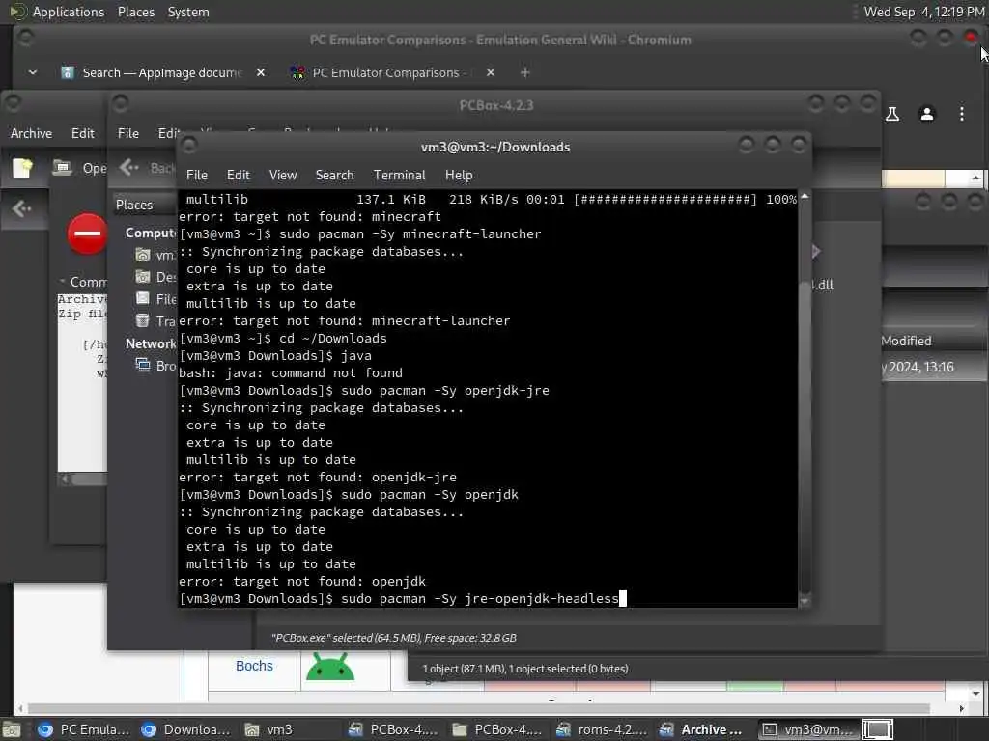Click the terminal scrollbar up arrow
The image size is (989, 741).
point(805,197)
